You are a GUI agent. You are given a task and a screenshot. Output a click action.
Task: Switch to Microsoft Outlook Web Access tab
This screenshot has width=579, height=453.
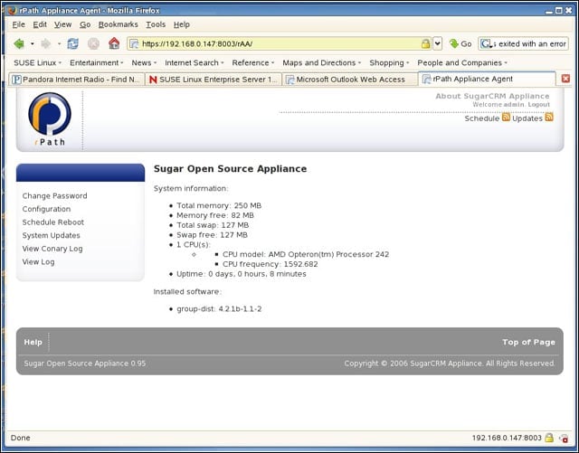pos(350,79)
